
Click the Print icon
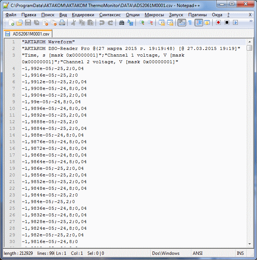tap(62, 23)
